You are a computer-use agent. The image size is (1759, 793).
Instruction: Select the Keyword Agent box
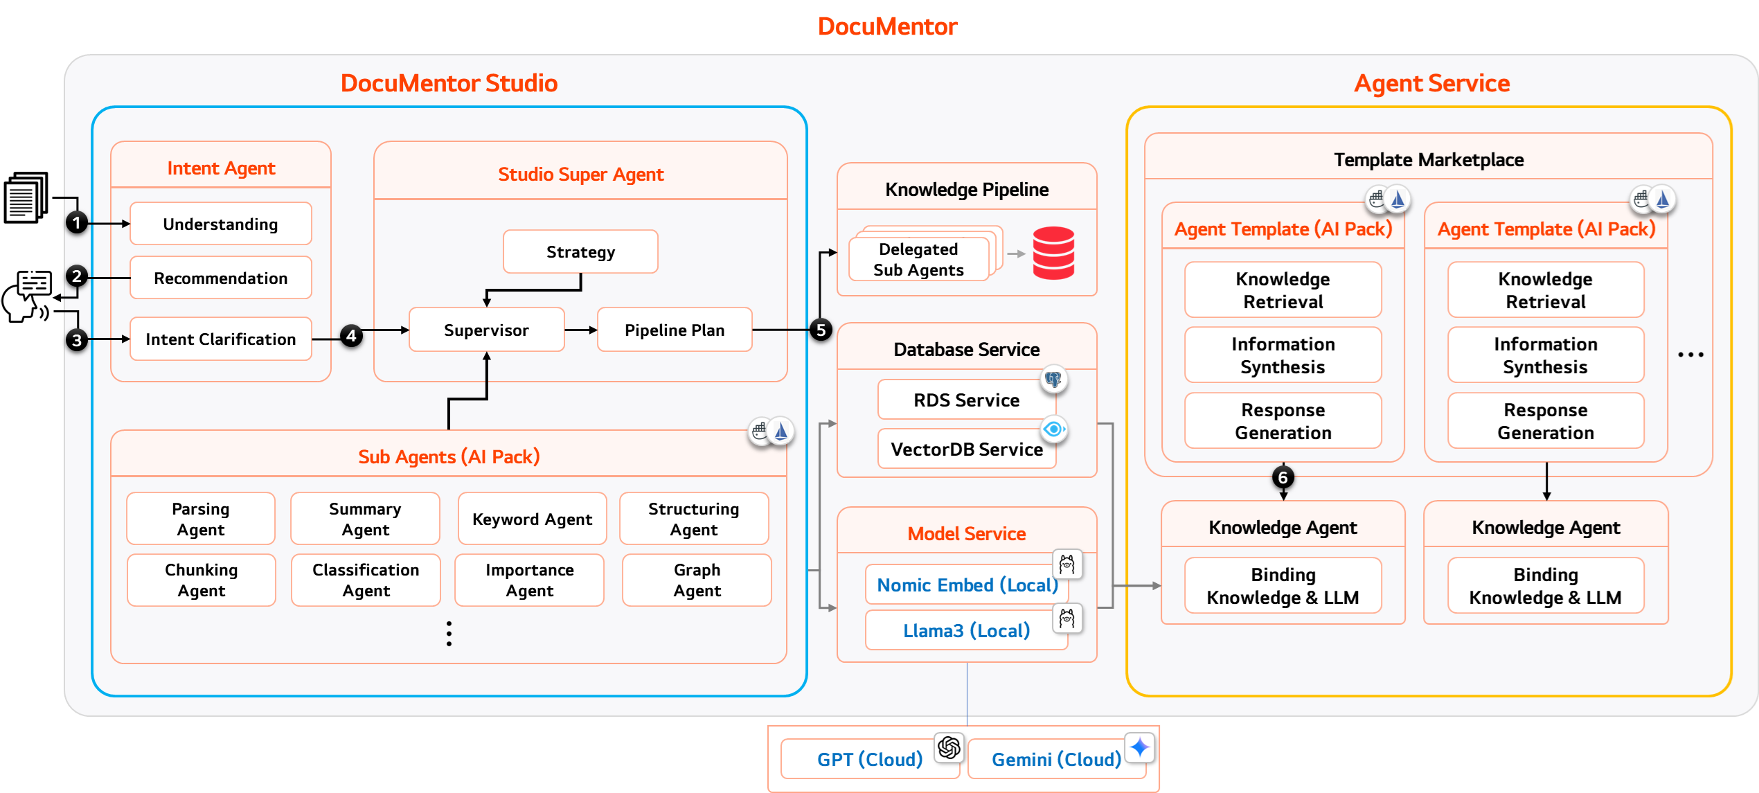pyautogui.click(x=533, y=519)
